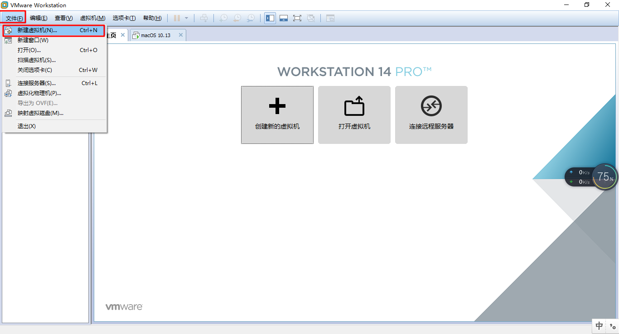Toggle the library sidebar panel
This screenshot has width=619, height=334.
click(270, 18)
